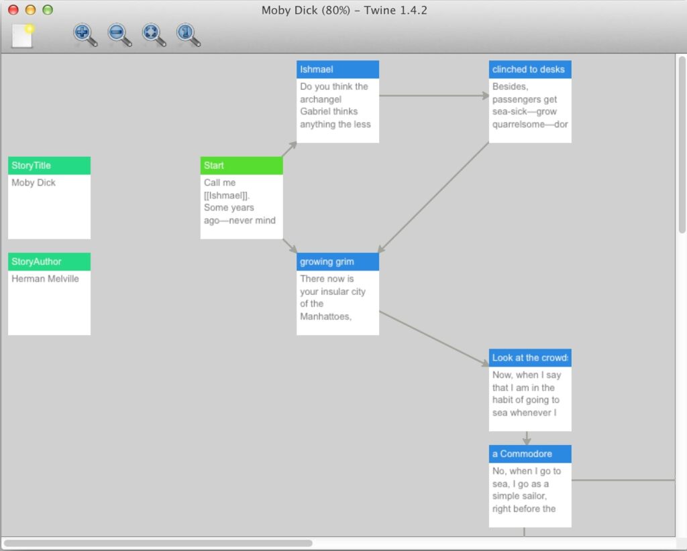Click the zoom in magnifier icon
The height and width of the screenshot is (551, 687).
(85, 34)
